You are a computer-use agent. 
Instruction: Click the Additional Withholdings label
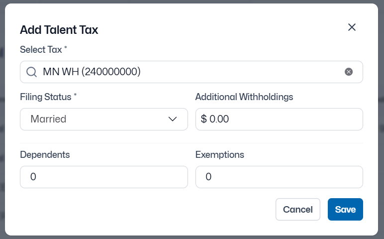tap(244, 97)
